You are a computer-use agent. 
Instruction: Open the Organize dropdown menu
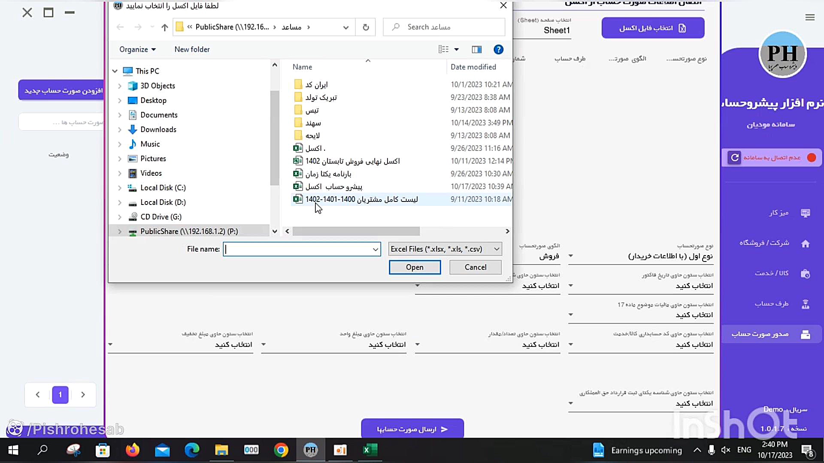[x=137, y=49]
